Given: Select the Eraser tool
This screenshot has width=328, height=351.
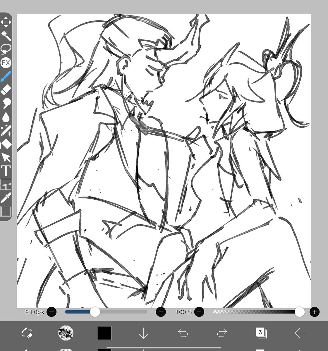Looking at the screenshot, I should tap(6, 88).
